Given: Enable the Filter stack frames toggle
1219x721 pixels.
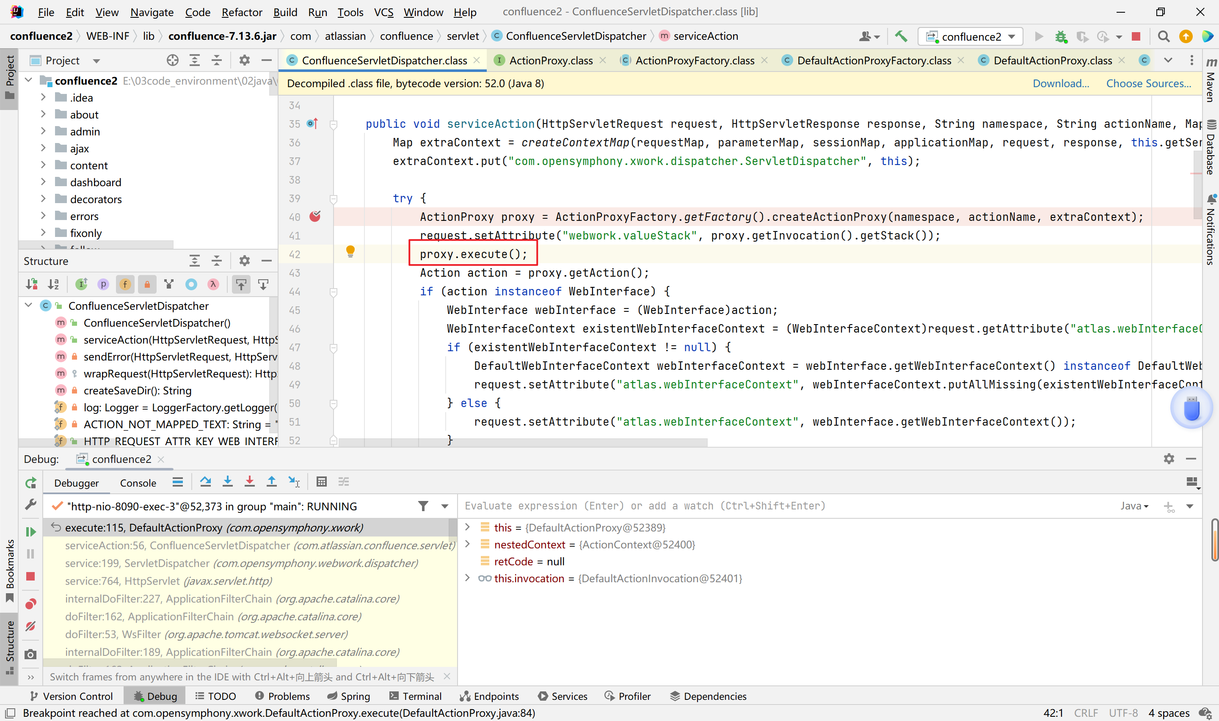Looking at the screenshot, I should coord(423,506).
